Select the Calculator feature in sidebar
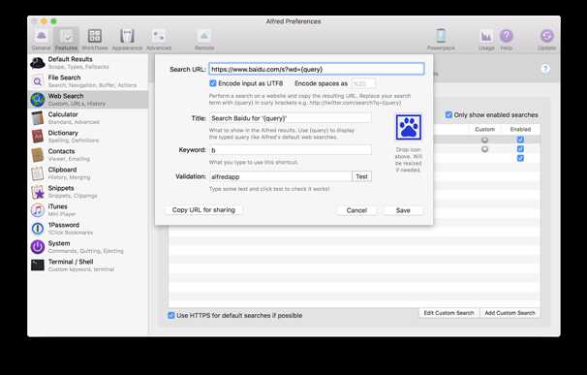Screen dimensions: 587x375 tap(88, 118)
